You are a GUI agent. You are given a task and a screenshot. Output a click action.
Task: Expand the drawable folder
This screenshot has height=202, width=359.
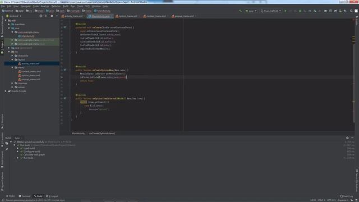pos(12,56)
